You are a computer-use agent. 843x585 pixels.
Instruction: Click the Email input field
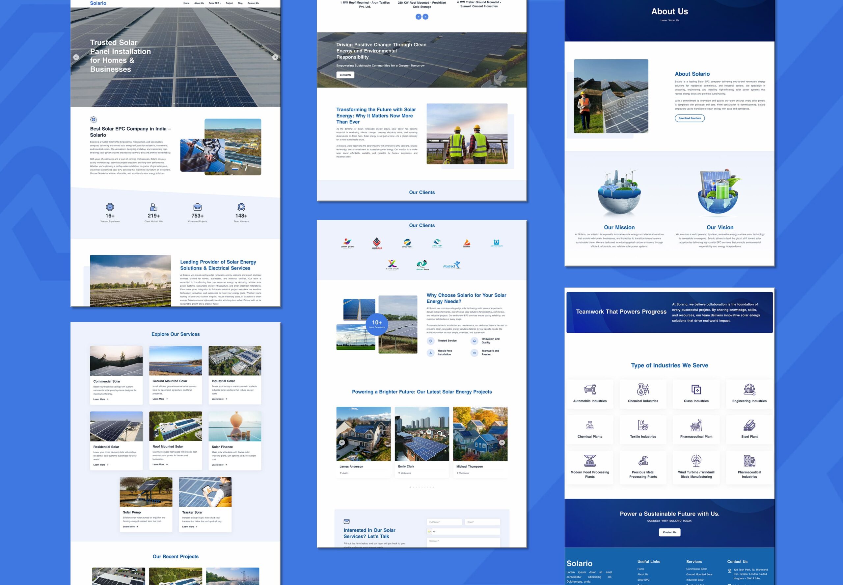482,522
